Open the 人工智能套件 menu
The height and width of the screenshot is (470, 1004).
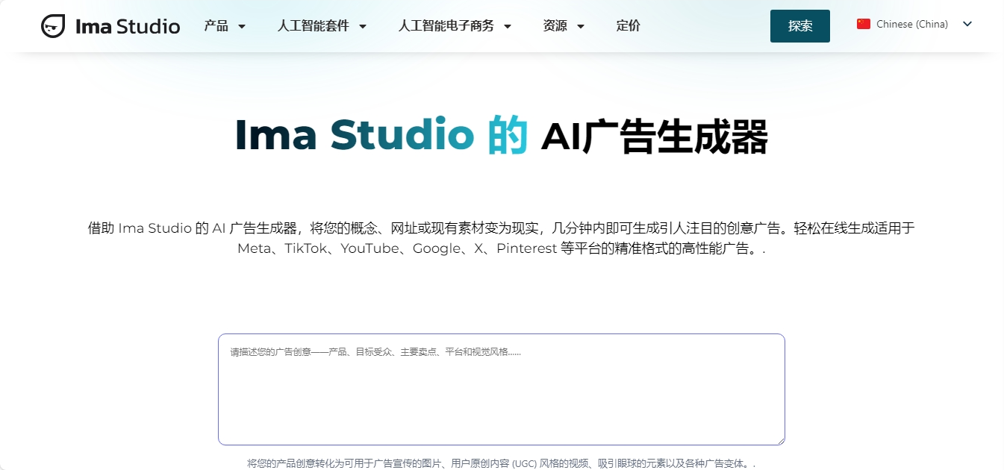pos(313,26)
